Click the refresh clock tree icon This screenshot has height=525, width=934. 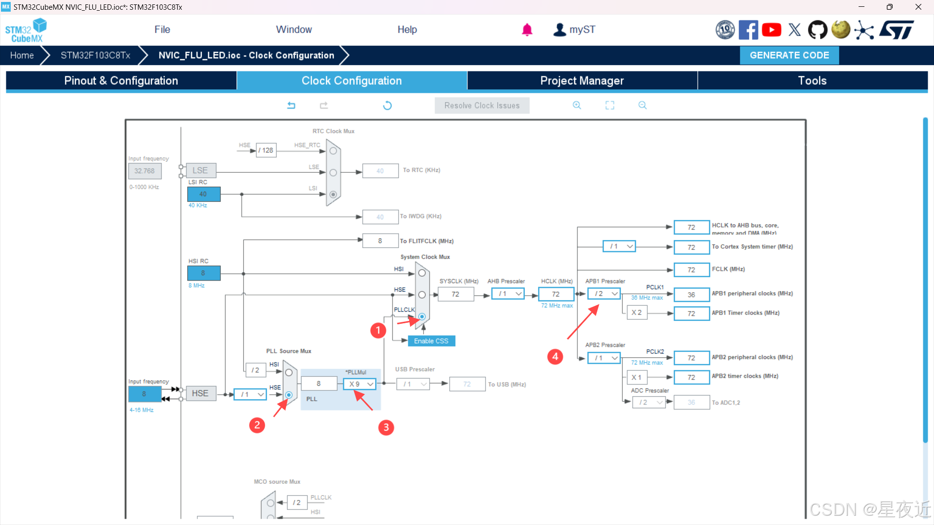pos(387,105)
